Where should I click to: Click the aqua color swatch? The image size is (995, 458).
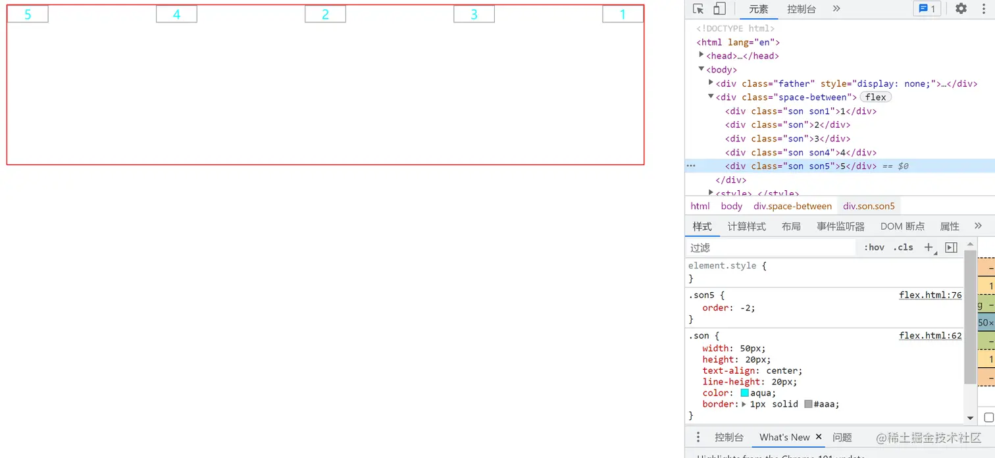tap(745, 393)
